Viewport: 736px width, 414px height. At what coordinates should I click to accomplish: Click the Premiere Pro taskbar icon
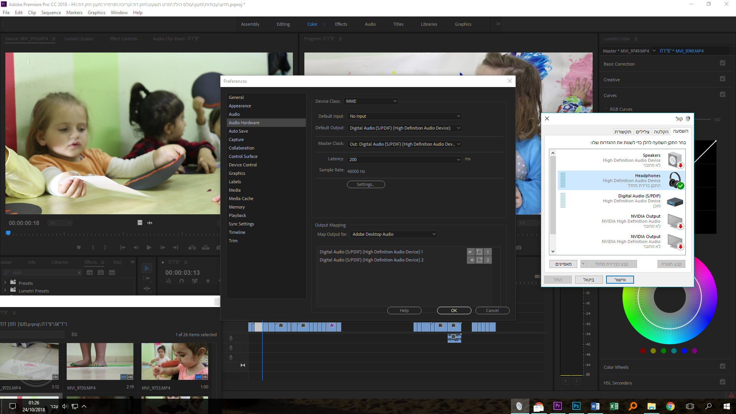(557, 406)
